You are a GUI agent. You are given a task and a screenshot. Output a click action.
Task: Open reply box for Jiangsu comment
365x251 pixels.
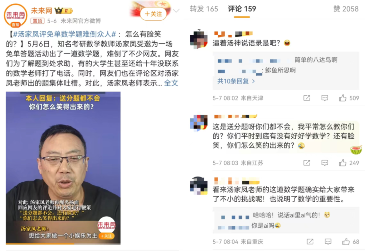pos(324,163)
